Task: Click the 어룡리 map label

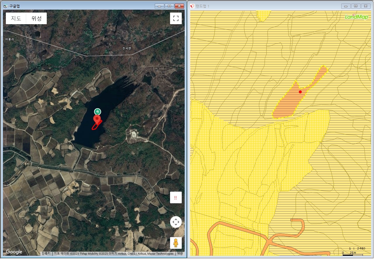Action: [10, 39]
